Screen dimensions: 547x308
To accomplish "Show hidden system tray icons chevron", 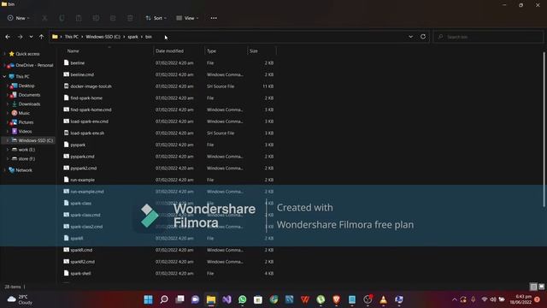I will [454, 299].
